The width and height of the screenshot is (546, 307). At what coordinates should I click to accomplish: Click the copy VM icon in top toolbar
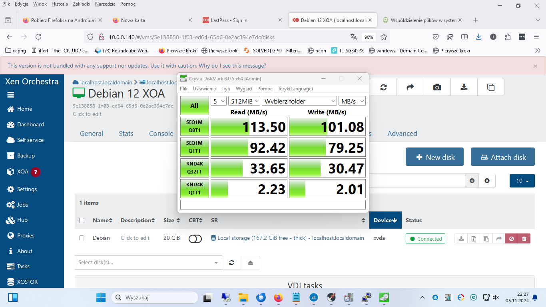(490, 87)
